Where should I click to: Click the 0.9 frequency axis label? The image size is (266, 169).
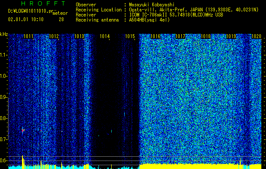click(x=3, y=97)
